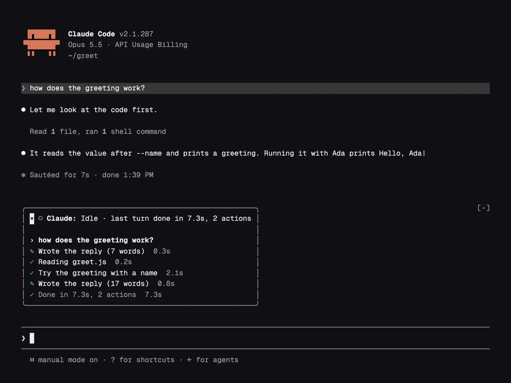Focus the command prompt input field
Screen dimensions: 511x383
[x=256, y=338]
